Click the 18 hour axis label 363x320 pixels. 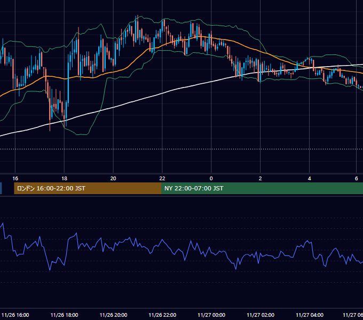(64, 179)
